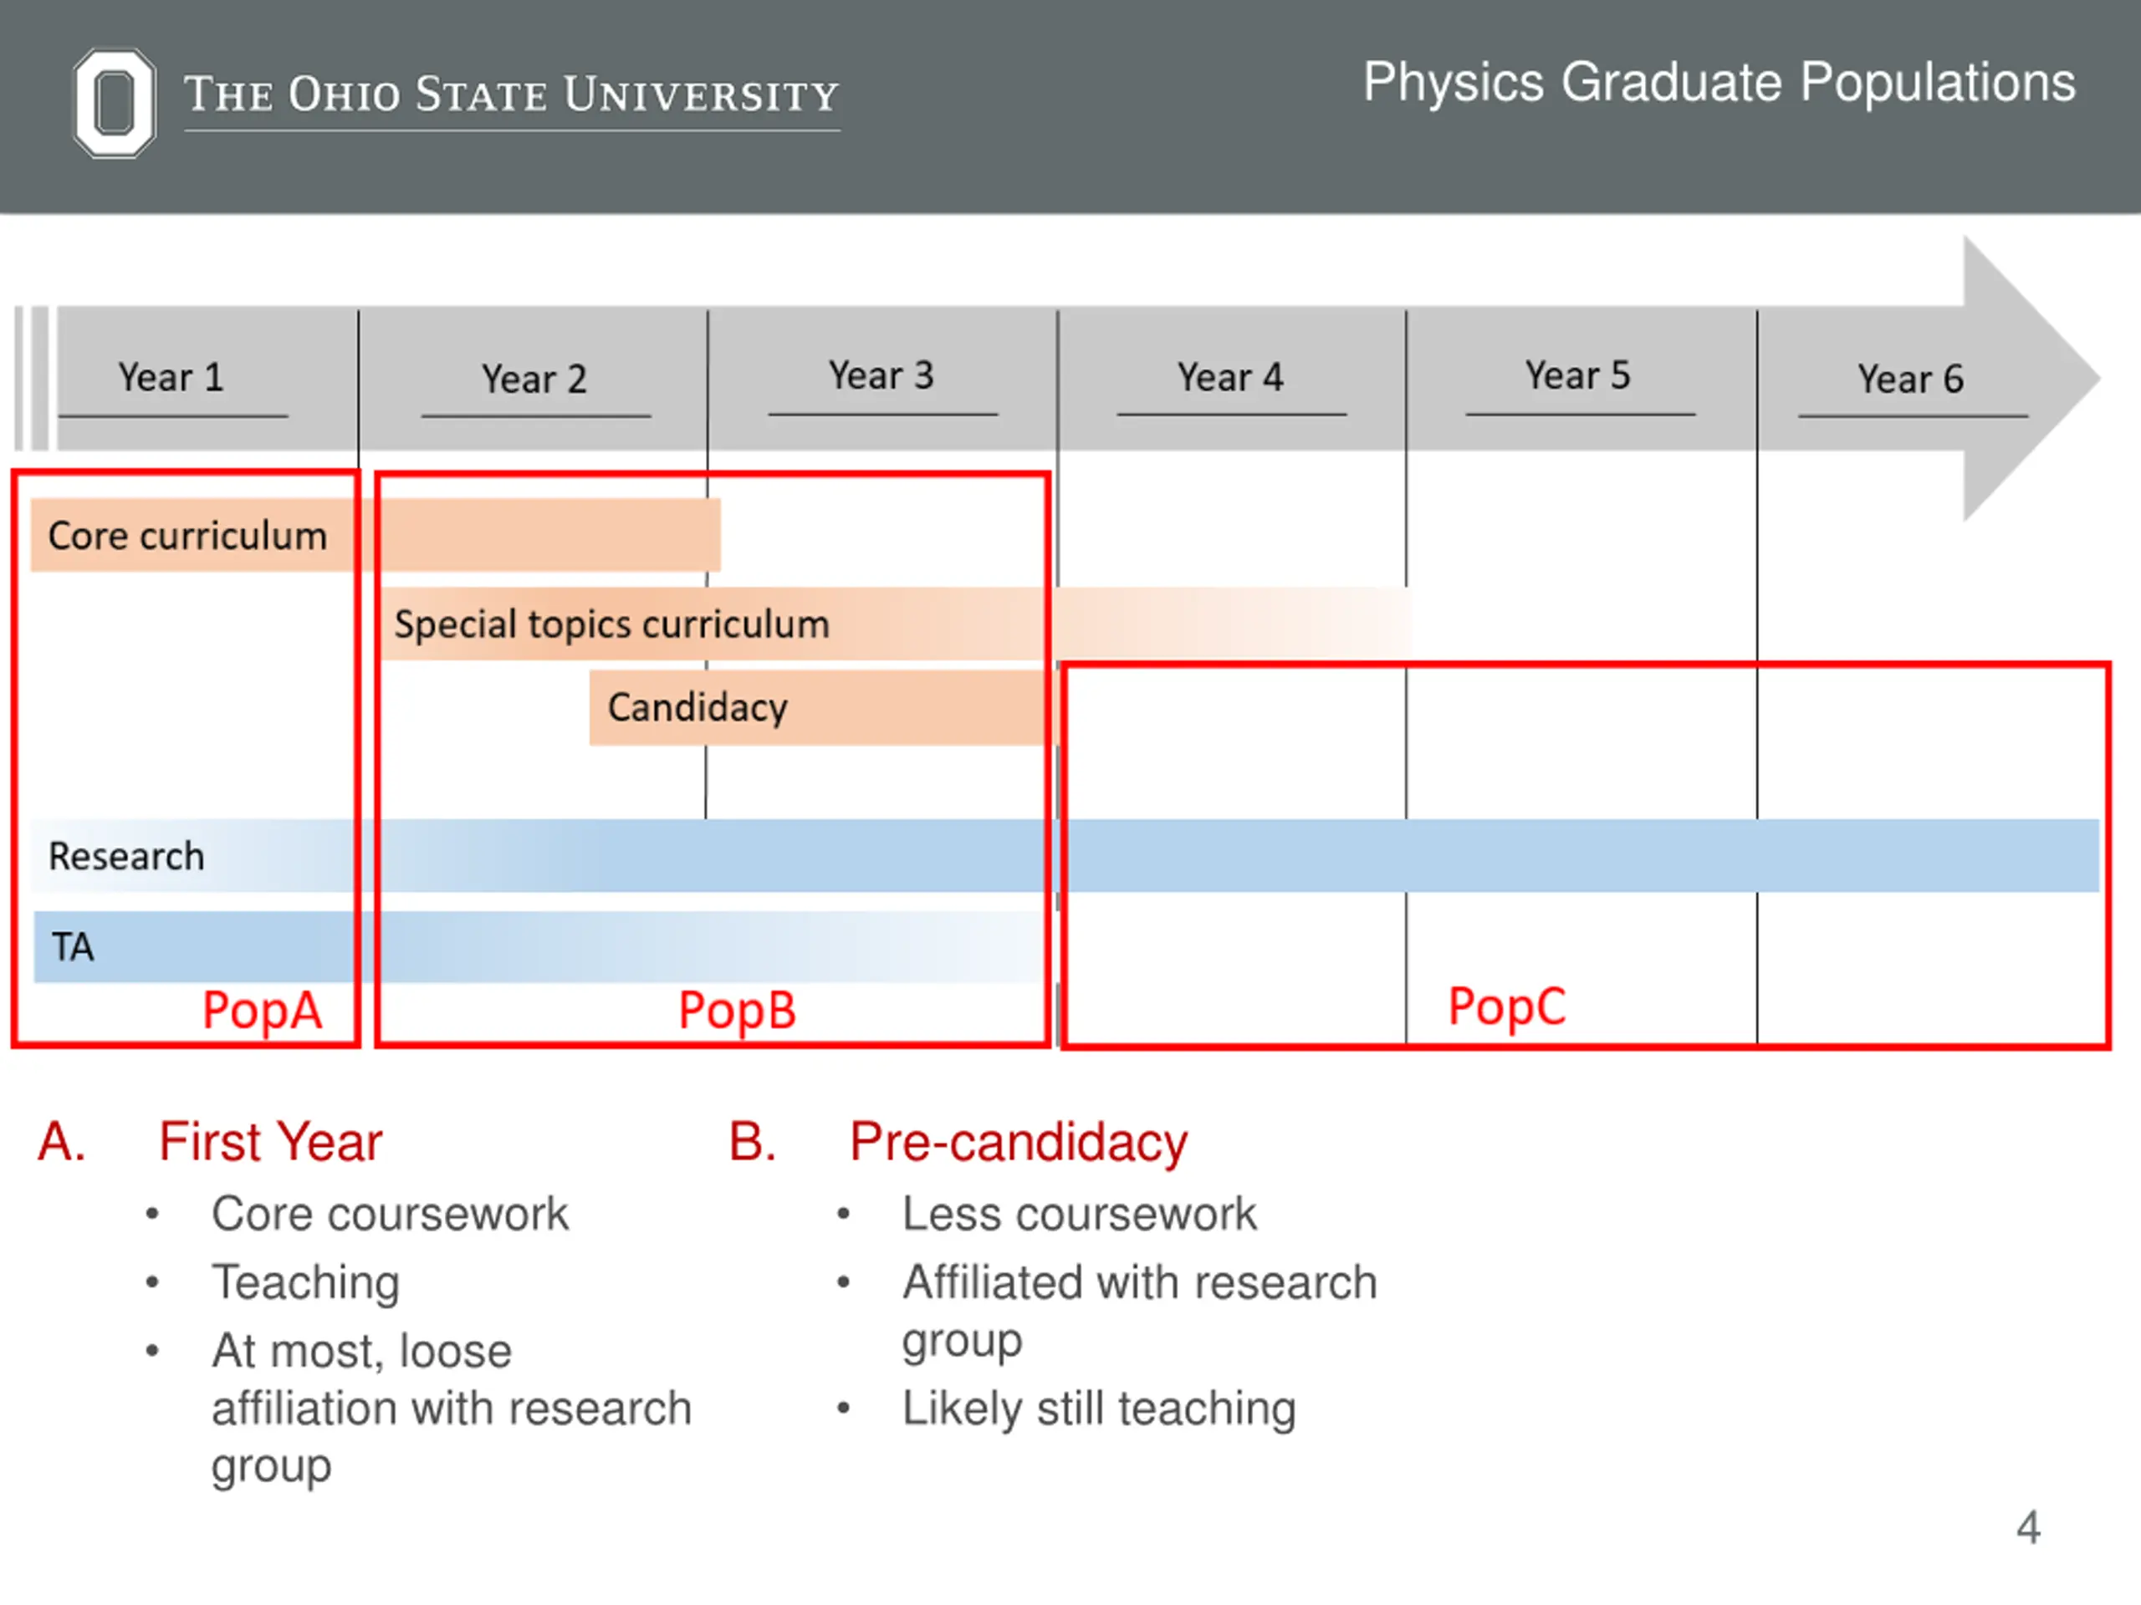Click the Year 3 timeline label
The height and width of the screenshot is (1605, 2141).
click(881, 375)
